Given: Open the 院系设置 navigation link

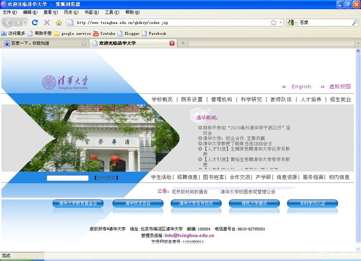Looking at the screenshot, I should pos(191,99).
